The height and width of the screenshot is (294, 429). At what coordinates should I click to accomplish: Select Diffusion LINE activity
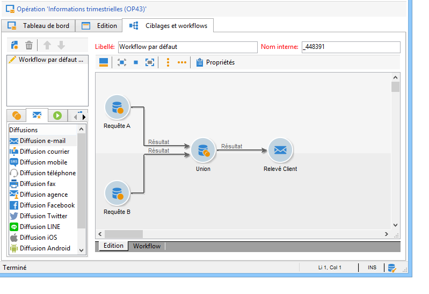(43, 227)
